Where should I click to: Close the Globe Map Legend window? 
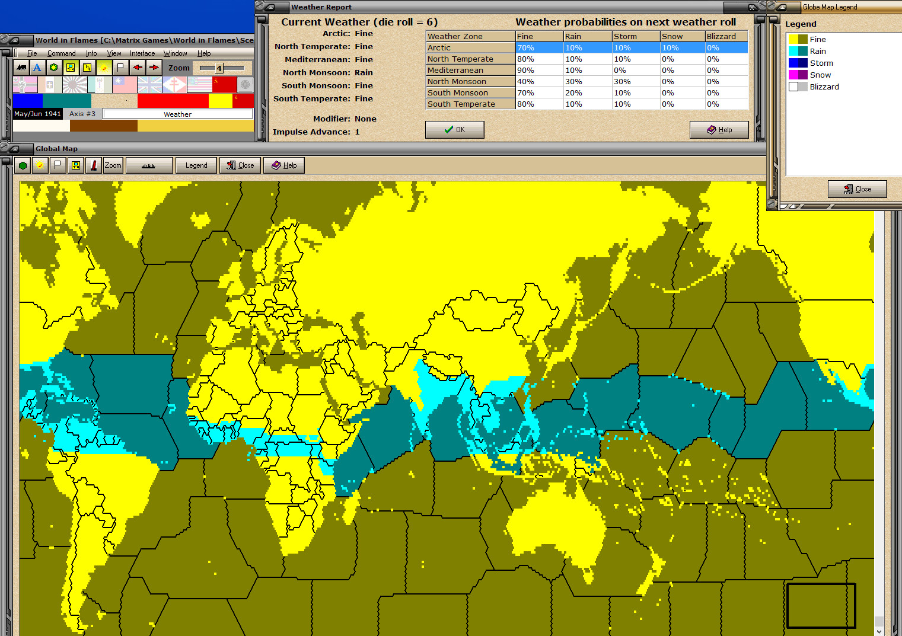tap(858, 189)
